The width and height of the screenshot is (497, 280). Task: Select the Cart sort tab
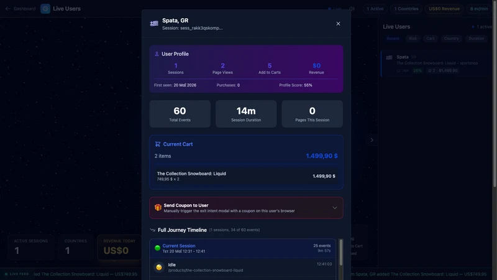click(430, 39)
